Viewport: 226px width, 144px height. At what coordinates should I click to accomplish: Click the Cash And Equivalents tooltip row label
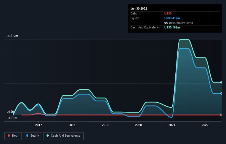(145, 27)
